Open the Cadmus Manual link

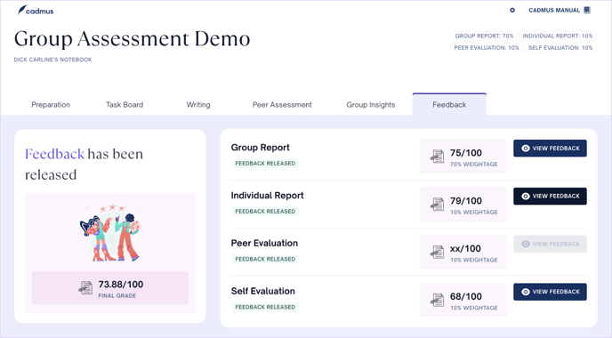pyautogui.click(x=554, y=10)
